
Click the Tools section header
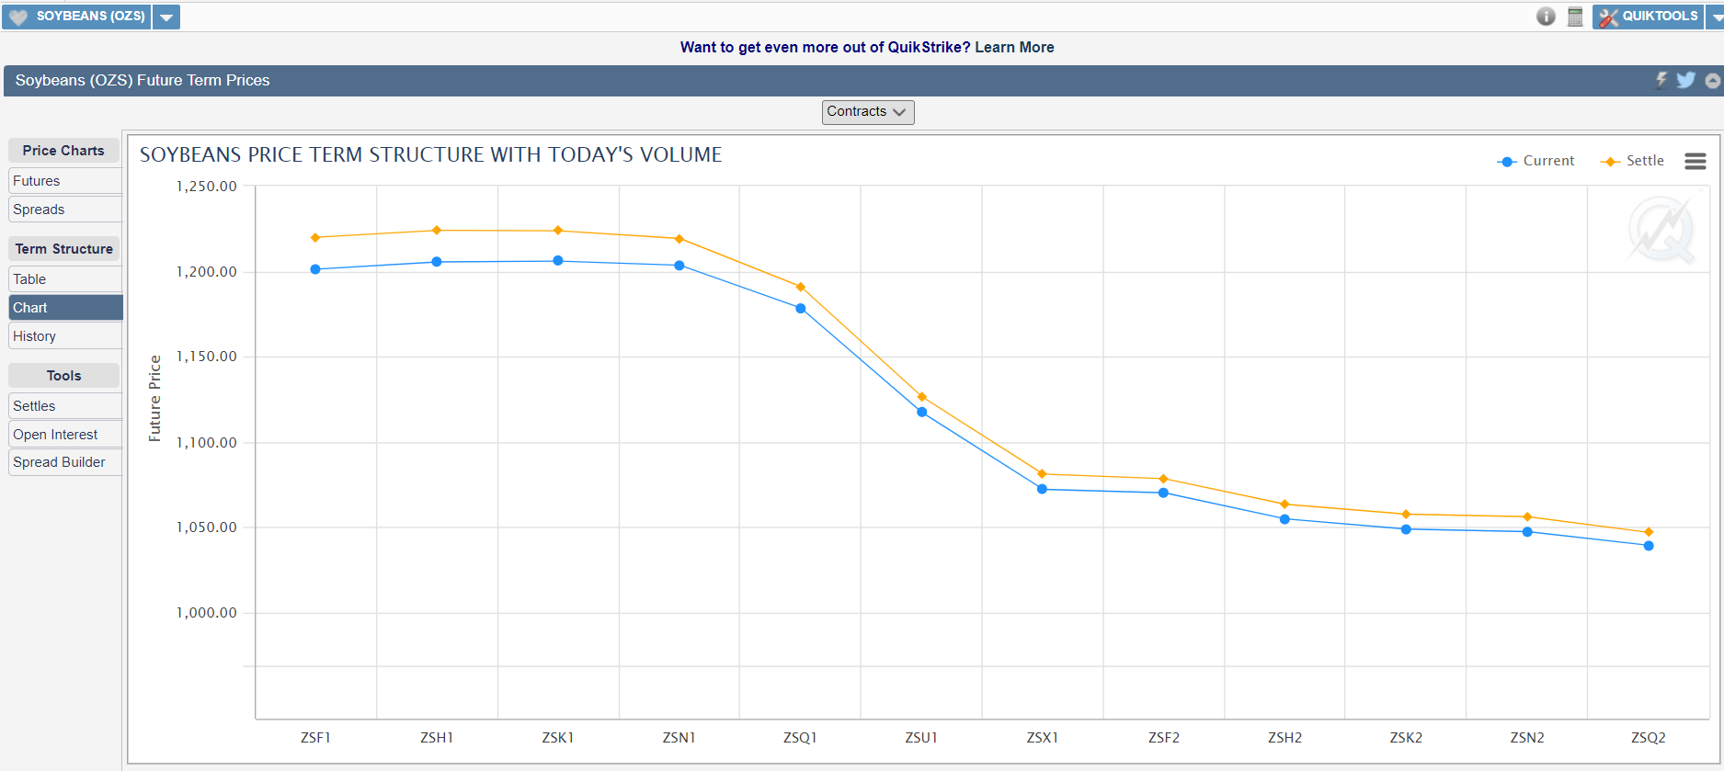point(63,376)
